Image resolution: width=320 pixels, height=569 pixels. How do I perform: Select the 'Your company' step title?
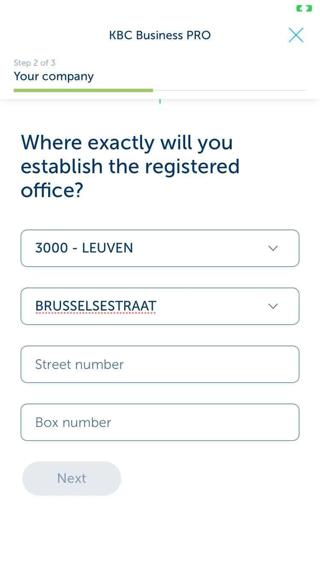54,76
